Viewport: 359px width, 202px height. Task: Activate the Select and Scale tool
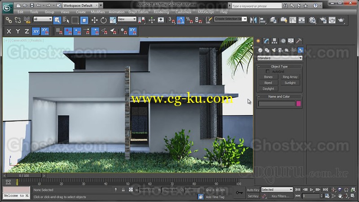coord(113,20)
